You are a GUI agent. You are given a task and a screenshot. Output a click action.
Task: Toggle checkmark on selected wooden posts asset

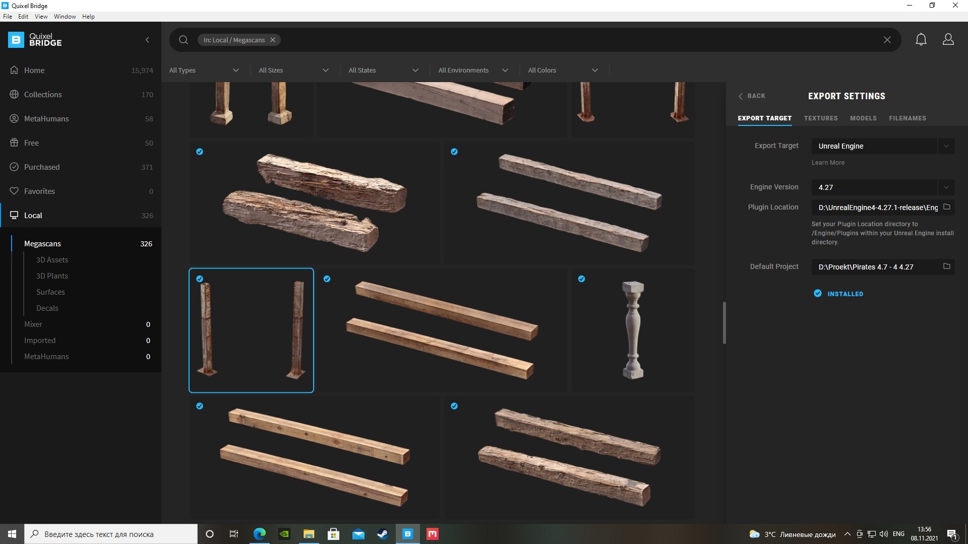[x=200, y=279]
